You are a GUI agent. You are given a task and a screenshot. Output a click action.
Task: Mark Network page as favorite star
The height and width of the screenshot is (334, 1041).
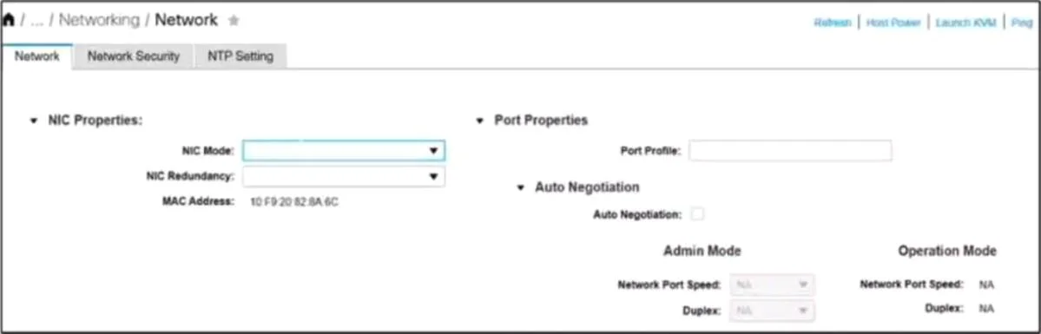(233, 21)
